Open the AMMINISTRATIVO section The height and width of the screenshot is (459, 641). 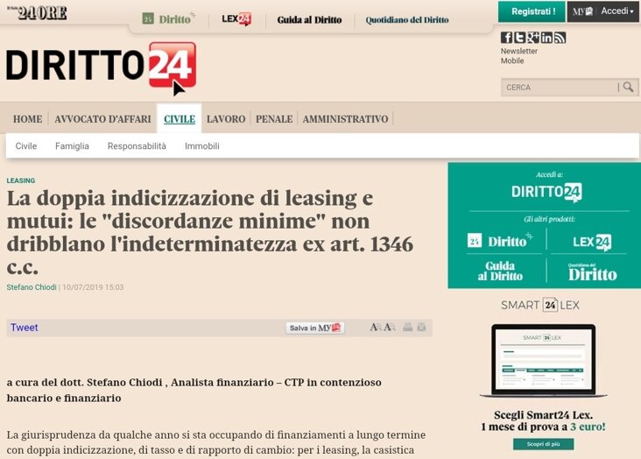[345, 119]
